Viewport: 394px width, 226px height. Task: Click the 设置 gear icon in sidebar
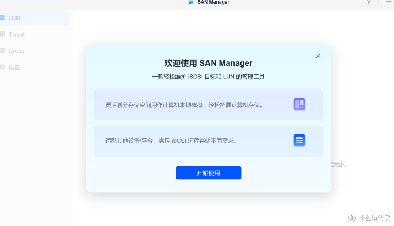[2, 67]
